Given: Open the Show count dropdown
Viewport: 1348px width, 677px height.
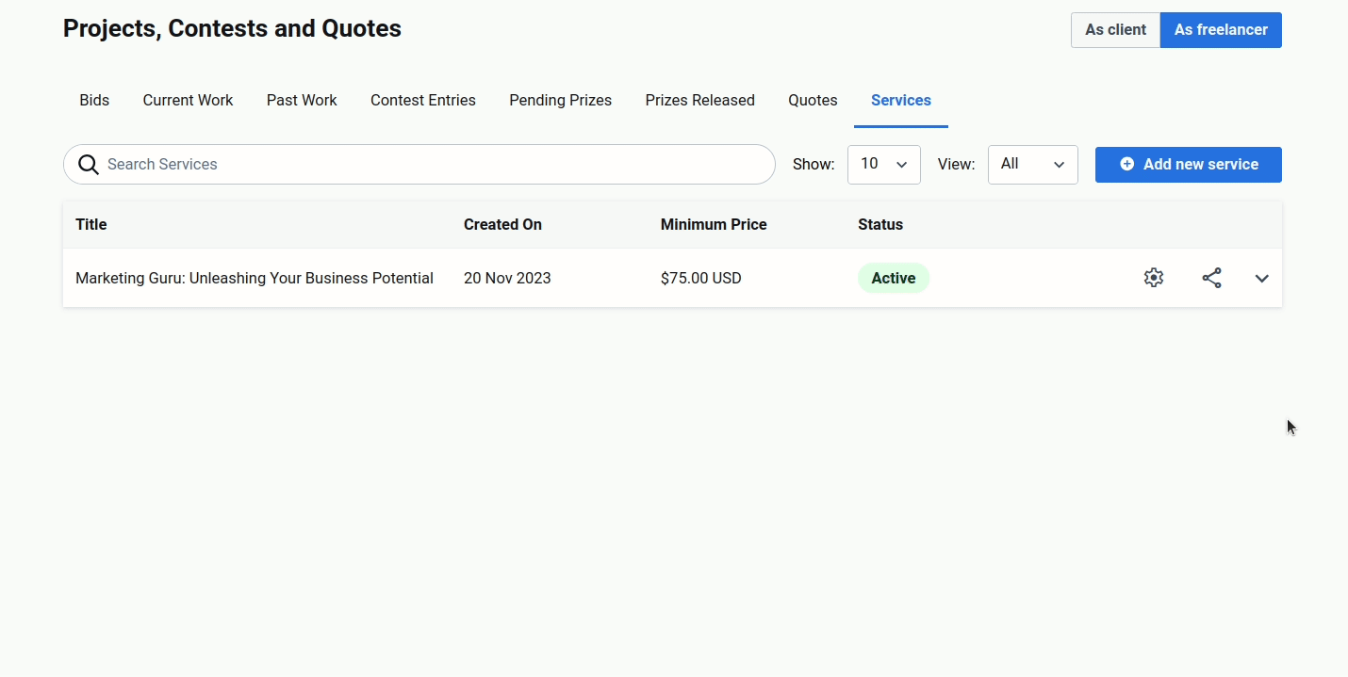Looking at the screenshot, I should coord(883,165).
